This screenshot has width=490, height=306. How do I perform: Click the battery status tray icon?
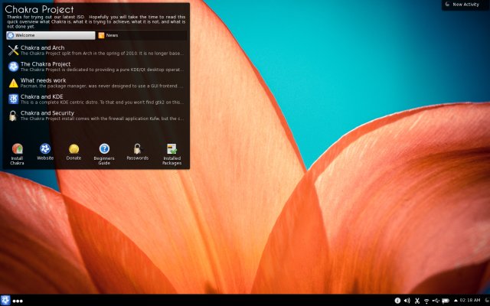pyautogui.click(x=446, y=301)
